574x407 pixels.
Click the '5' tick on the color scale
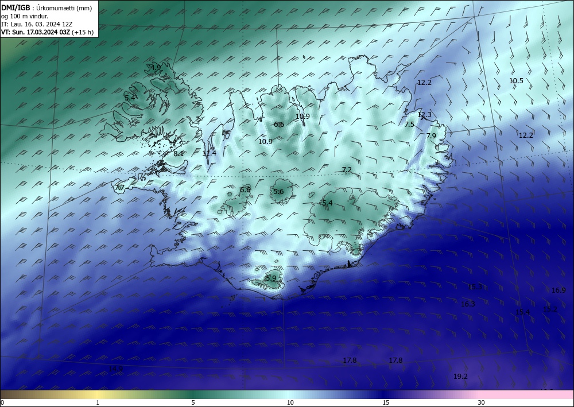193,403
